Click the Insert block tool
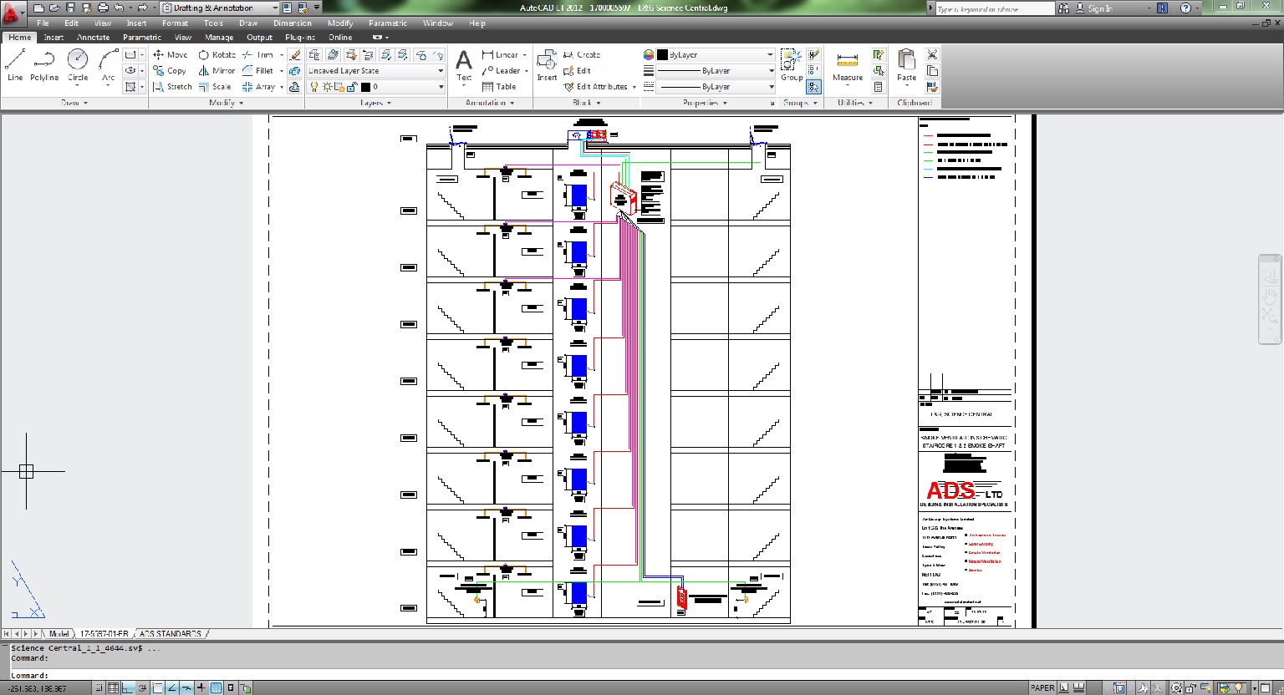Screen dimensions: 1284x695 click(x=547, y=65)
